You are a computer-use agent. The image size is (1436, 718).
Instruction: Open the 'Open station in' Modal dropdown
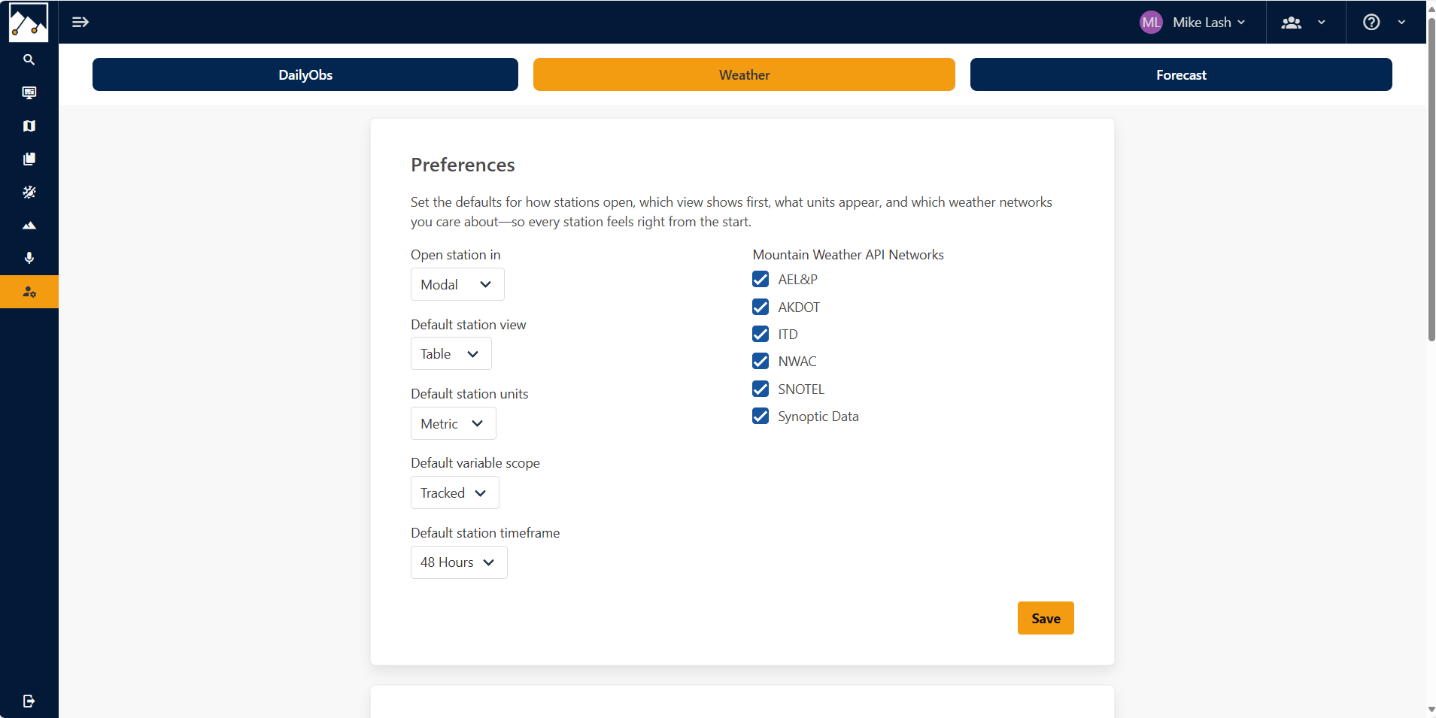[x=457, y=284]
